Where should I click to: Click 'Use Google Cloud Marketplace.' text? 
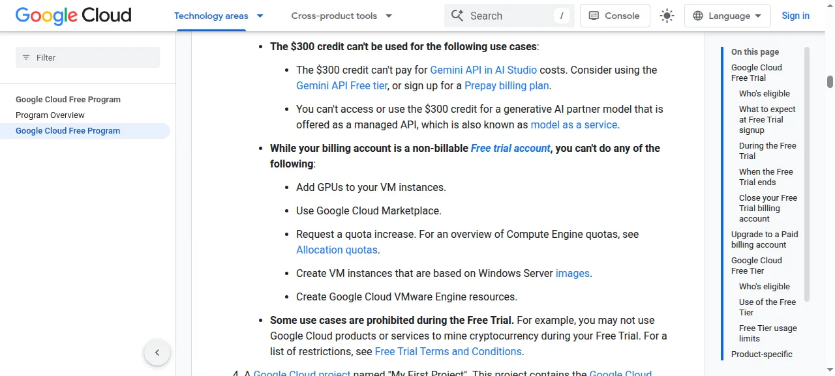coord(369,210)
